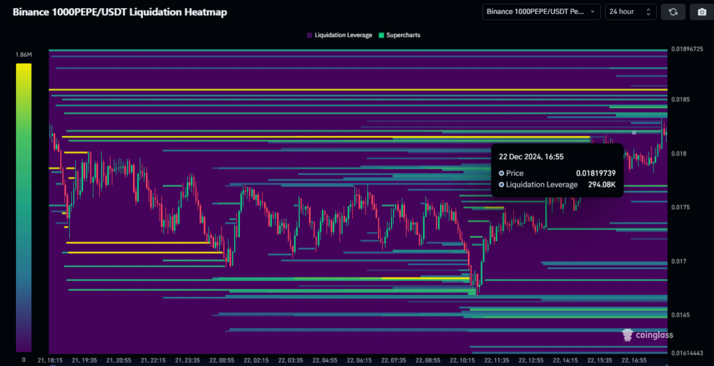Click the 1.86M maximum scale label
Image resolution: width=714 pixels, height=366 pixels.
point(24,55)
